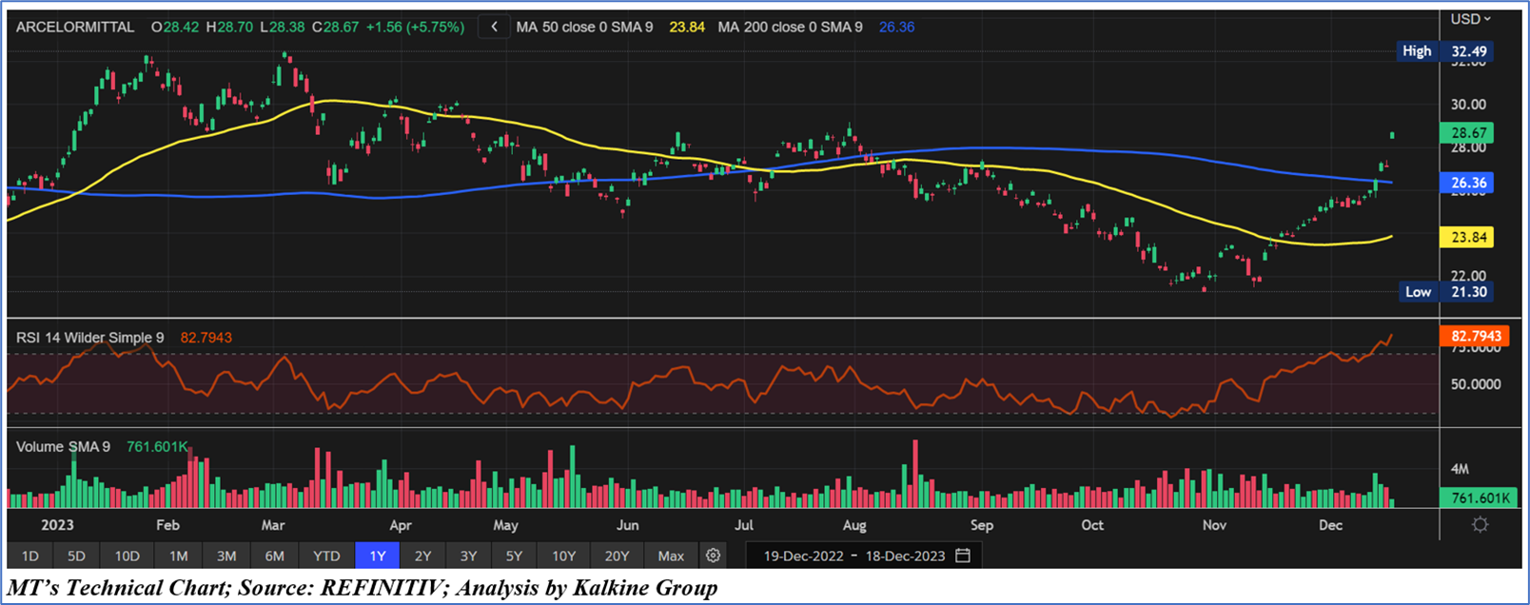The width and height of the screenshot is (1530, 605).
Task: Click the axis settings gear at bottom right
Action: coord(1480,524)
